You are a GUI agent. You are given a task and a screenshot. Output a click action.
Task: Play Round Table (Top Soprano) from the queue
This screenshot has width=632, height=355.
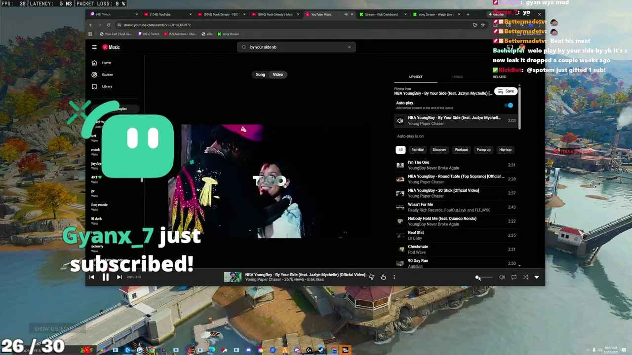coord(456,179)
